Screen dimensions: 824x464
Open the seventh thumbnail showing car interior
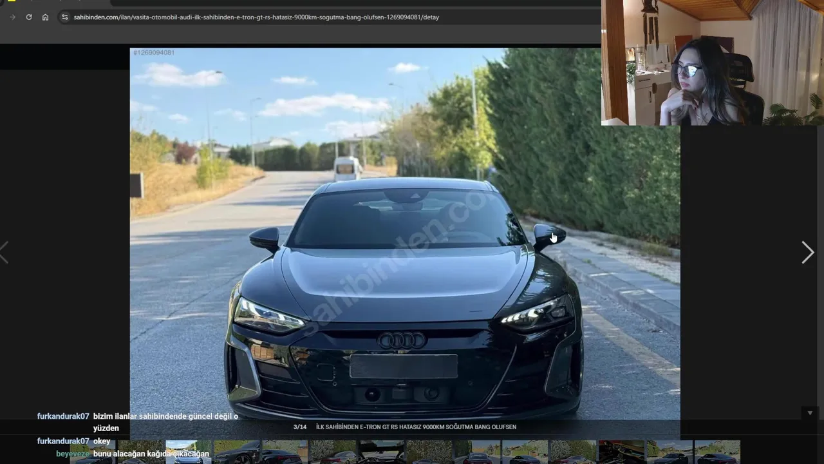point(380,452)
